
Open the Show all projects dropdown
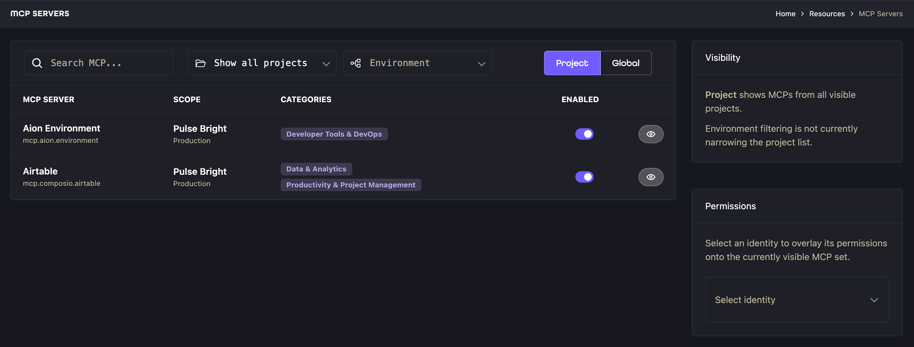pos(262,63)
